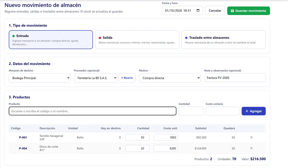Click total Valor: $216.500
The image size is (288, 168).
[x=253, y=159]
